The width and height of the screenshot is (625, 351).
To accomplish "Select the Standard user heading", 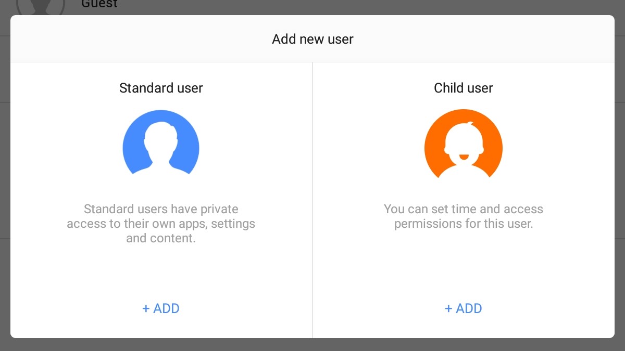I will tap(161, 88).
